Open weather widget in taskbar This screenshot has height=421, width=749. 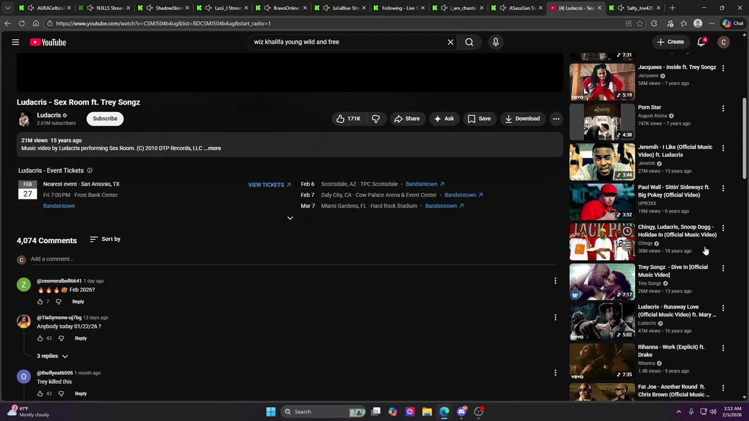[28, 412]
